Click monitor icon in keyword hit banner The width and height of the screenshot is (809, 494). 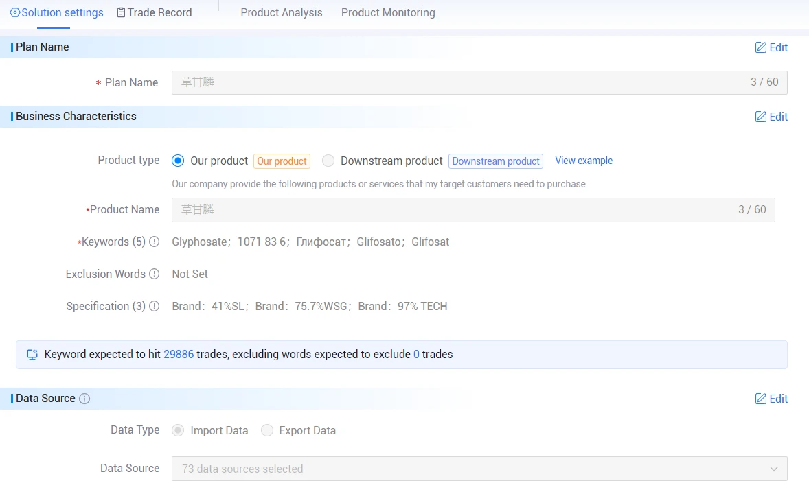(x=32, y=355)
